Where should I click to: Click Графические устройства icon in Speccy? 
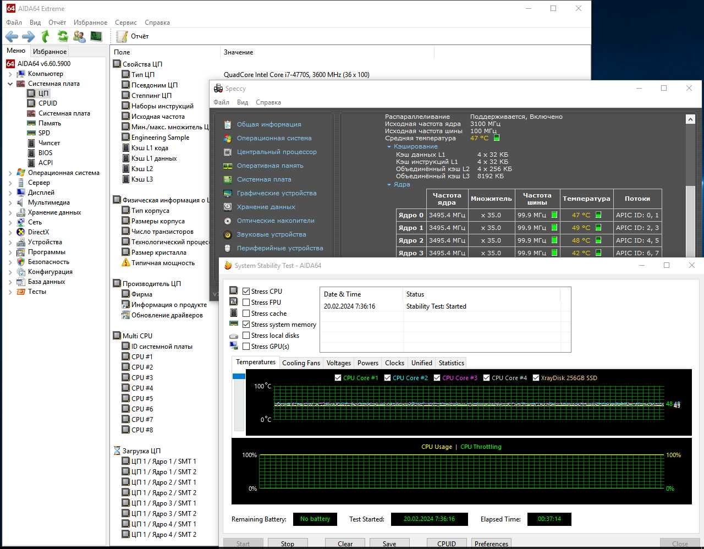coord(228,193)
